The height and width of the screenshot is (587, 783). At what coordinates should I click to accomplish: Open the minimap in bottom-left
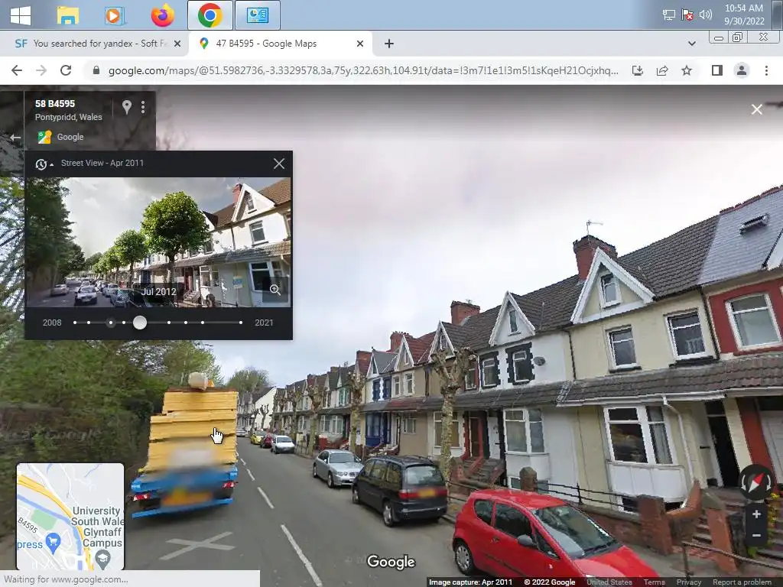(x=70, y=517)
